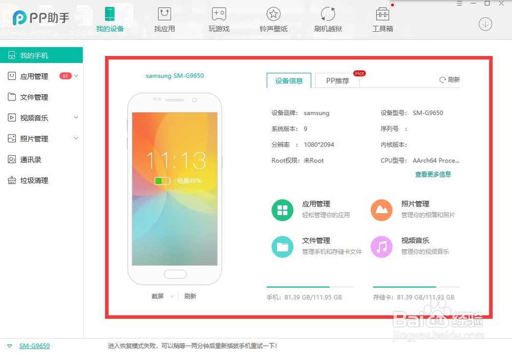
Task: Open the 找应用 store icon
Action: tap(164, 14)
